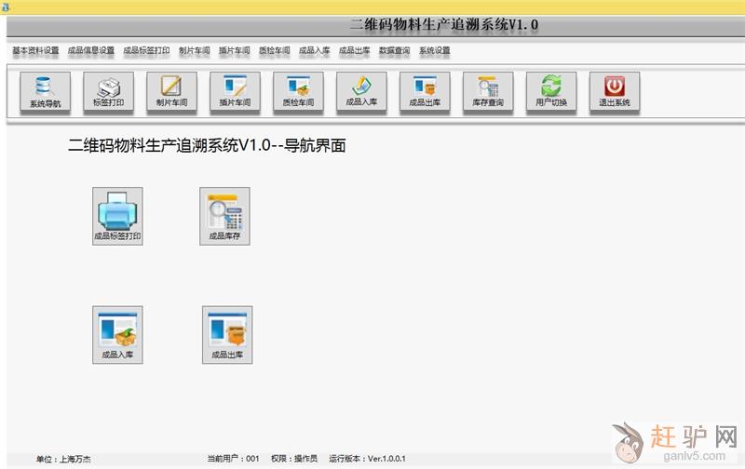Open 标签打印 from the toolbar
Screen dimensions: 745x469
(108, 93)
